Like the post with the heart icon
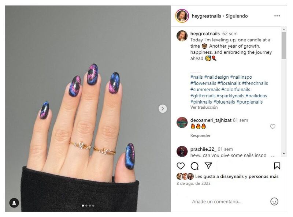Image resolution: width=293 pixels, height=217 pixels. click(181, 166)
